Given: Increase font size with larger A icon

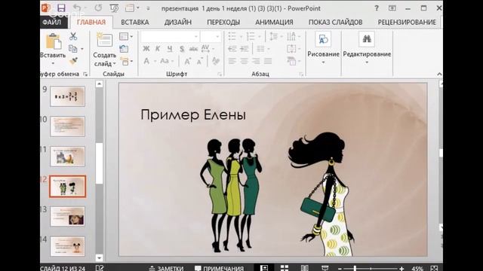Looking at the screenshot, I should click(187, 61).
